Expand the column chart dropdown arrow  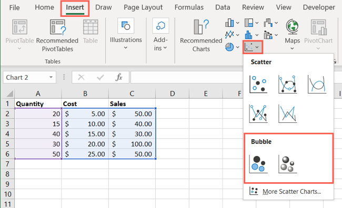pyautogui.click(x=237, y=23)
